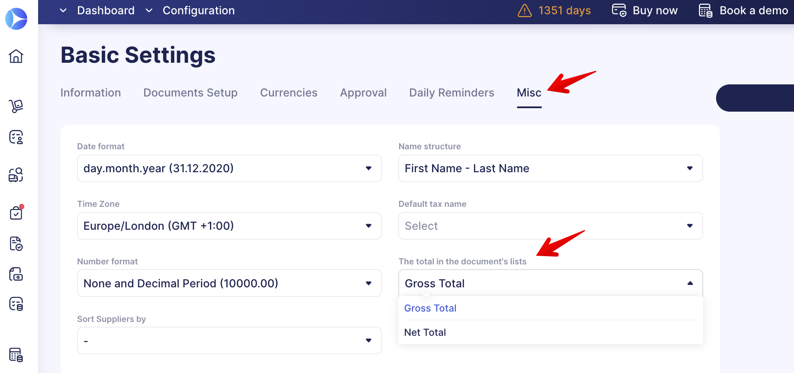Open the Configuration menu
This screenshot has height=373, width=794.
[x=199, y=10]
